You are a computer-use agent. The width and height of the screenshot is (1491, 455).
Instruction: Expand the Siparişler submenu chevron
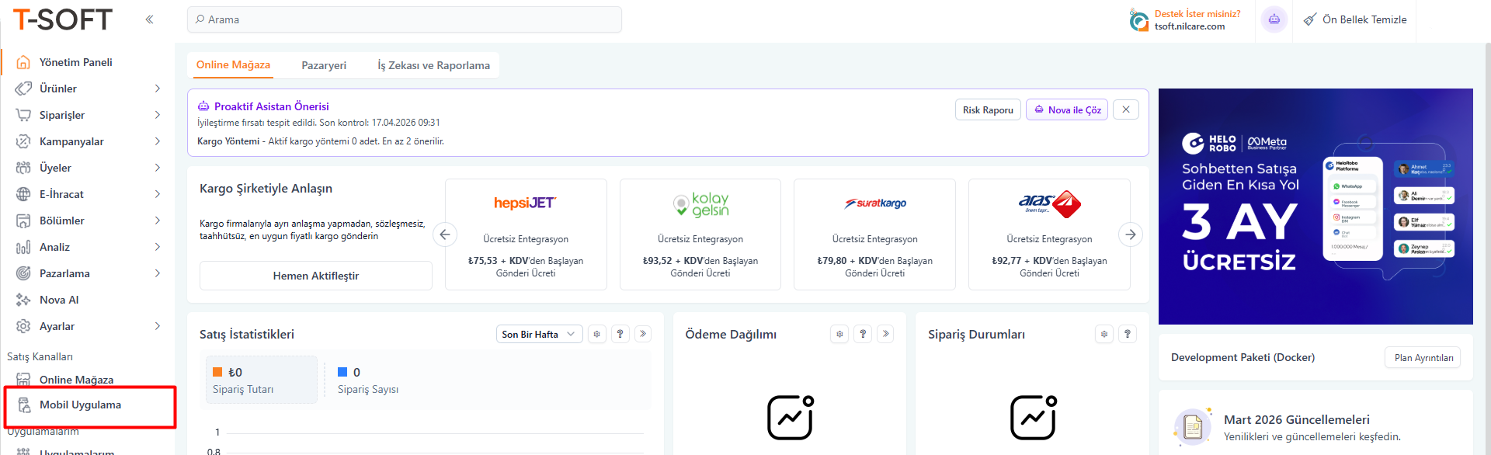(158, 115)
